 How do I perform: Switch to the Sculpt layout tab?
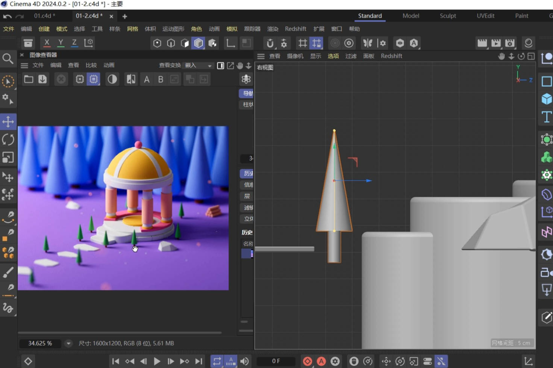tap(448, 16)
